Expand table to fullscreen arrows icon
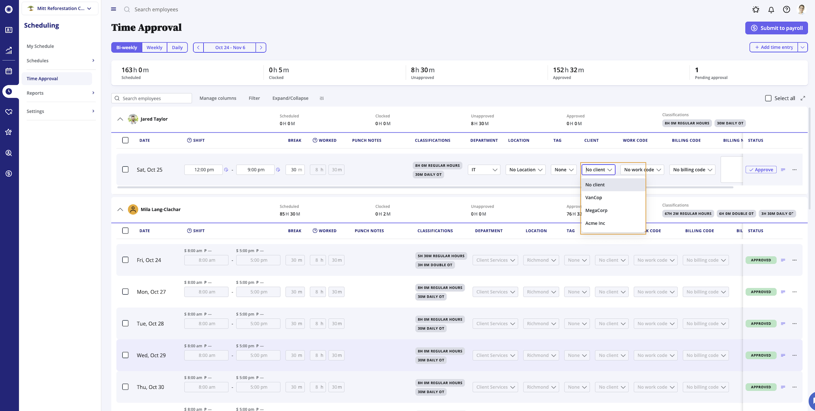The image size is (815, 411). (x=803, y=98)
